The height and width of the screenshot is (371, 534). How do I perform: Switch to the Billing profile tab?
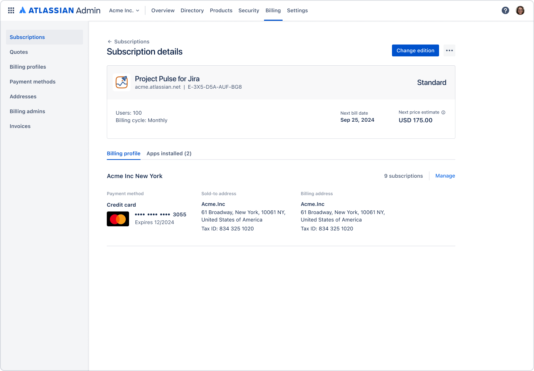pos(123,154)
